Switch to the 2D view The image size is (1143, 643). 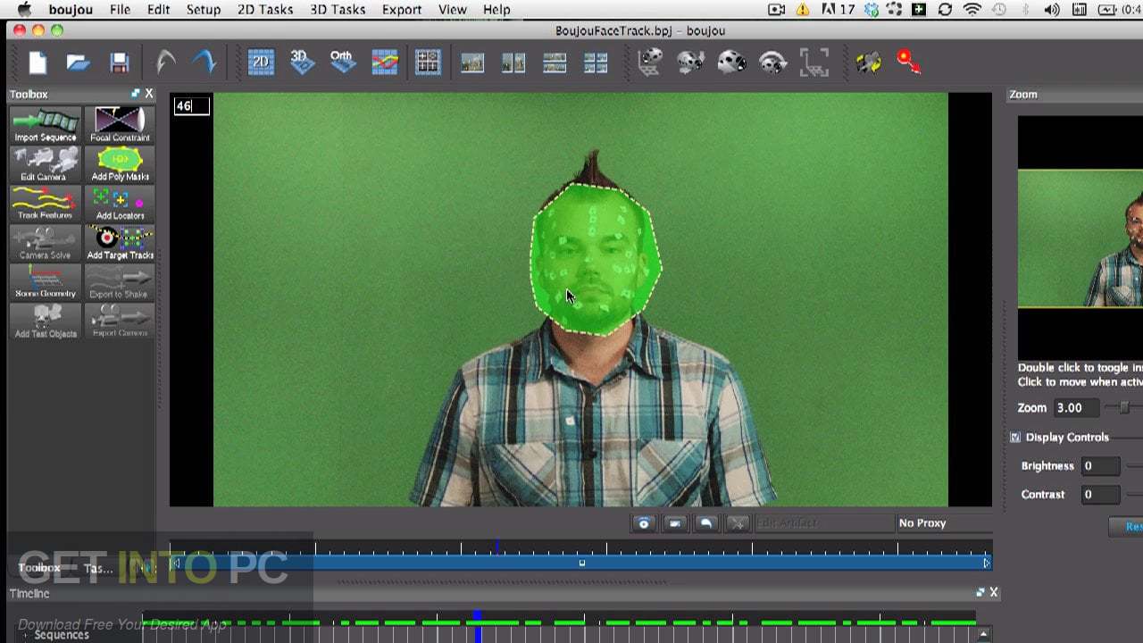tap(261, 62)
